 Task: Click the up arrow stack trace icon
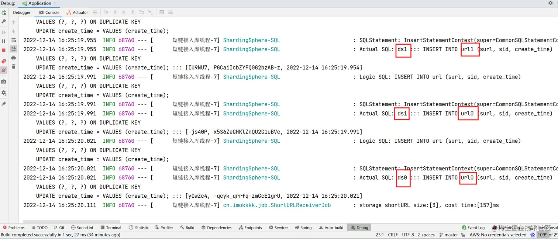tap(14, 22)
